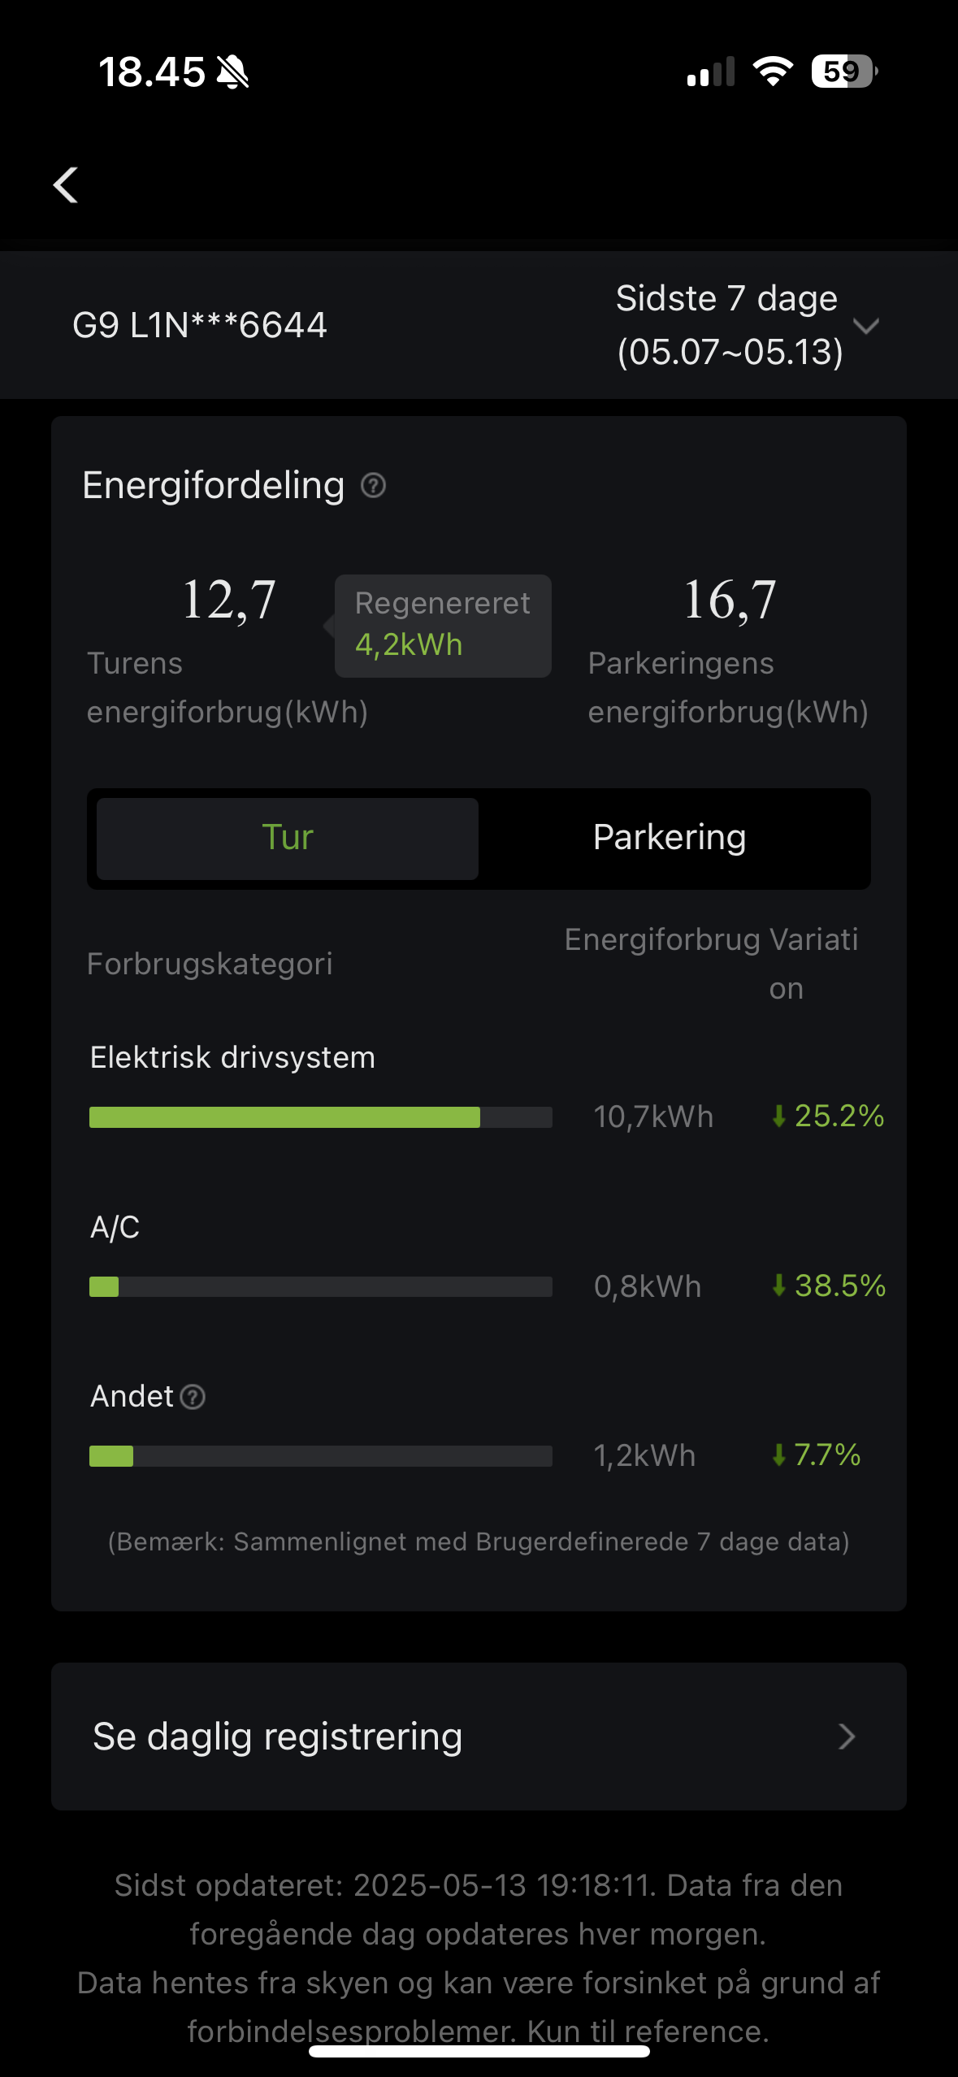Tap the green arrow beside 25.2%
Viewport: 958px width, 2077px height.
pos(778,1117)
